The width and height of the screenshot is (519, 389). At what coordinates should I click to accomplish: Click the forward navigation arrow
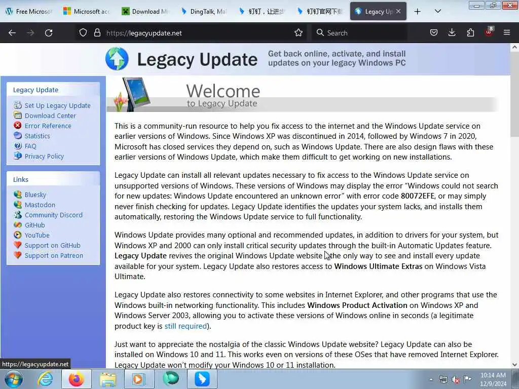coord(30,33)
